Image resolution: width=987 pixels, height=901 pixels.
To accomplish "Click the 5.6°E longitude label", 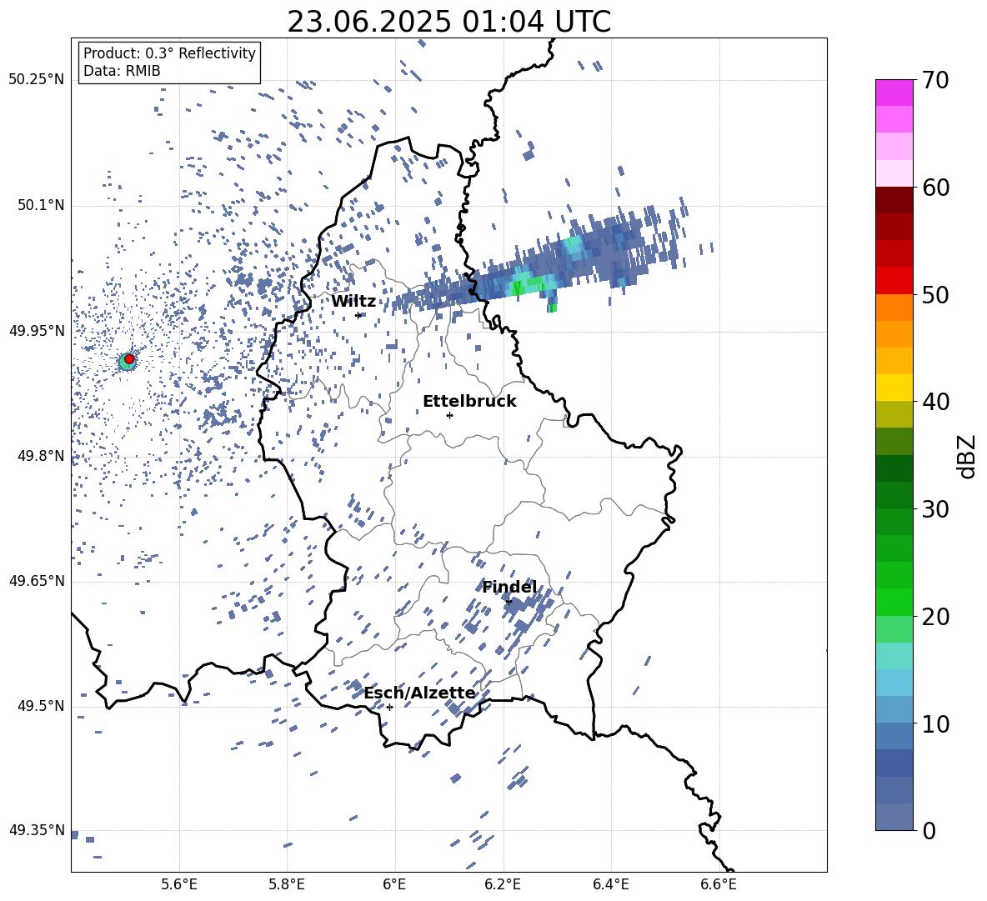I will tap(179, 884).
